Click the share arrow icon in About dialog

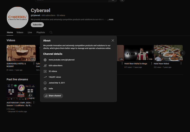tap(46, 96)
